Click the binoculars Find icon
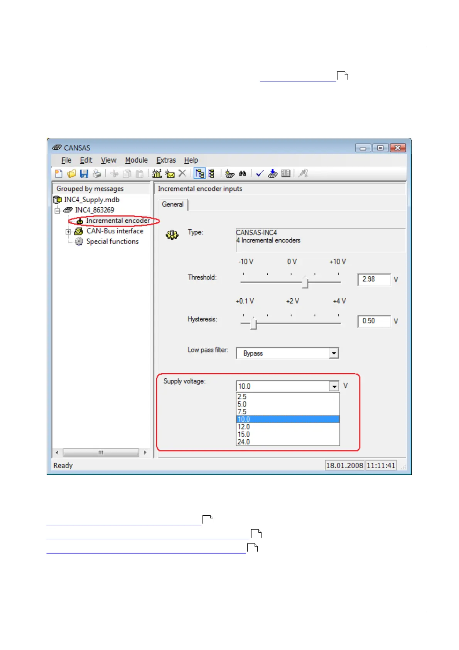 point(243,174)
